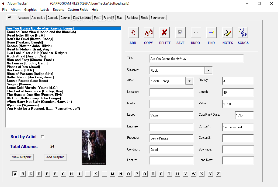278x187 pixels.
Task: Switch to the Soundtrack tab
Action: pyautogui.click(x=158, y=18)
